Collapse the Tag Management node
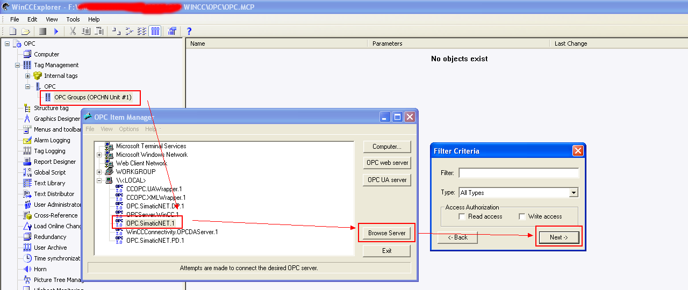The image size is (688, 290). [18, 65]
